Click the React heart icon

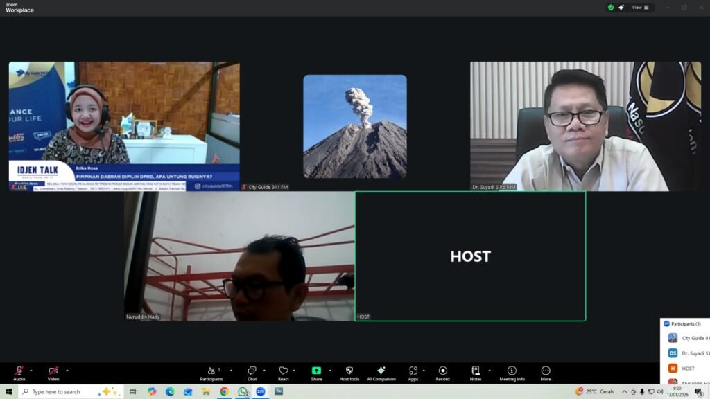click(283, 371)
